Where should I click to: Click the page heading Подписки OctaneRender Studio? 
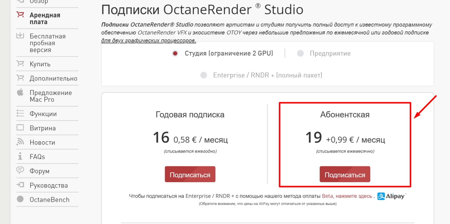[202, 9]
